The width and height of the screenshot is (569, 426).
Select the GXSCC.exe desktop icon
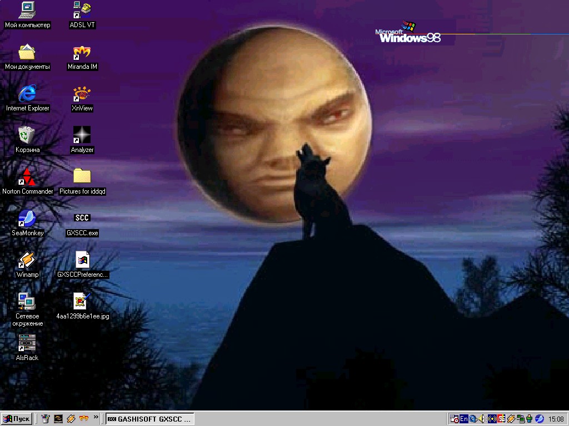(82, 217)
